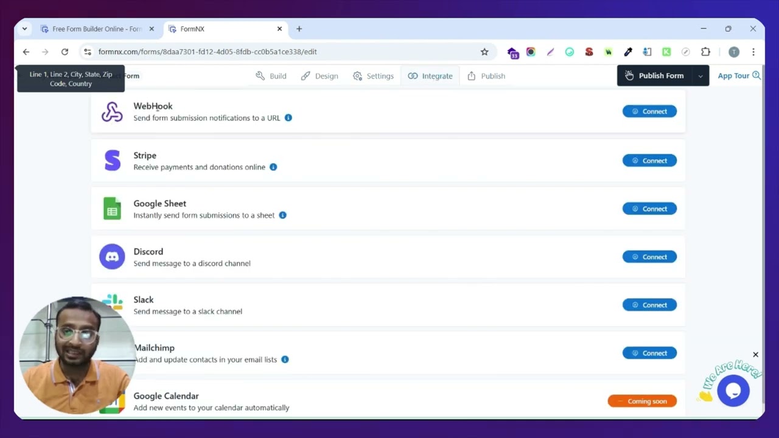Screen dimensions: 779x438
Task: Click the blue person-card extension icon
Action: 647,52
